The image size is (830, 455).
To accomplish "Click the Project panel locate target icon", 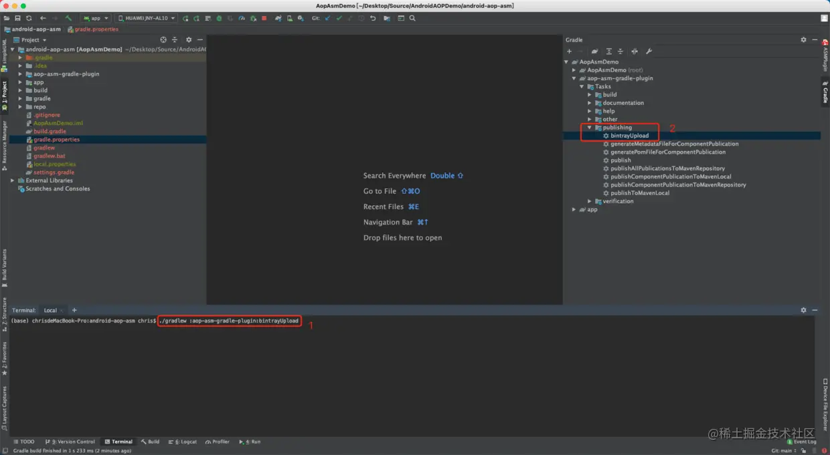I will (x=163, y=40).
